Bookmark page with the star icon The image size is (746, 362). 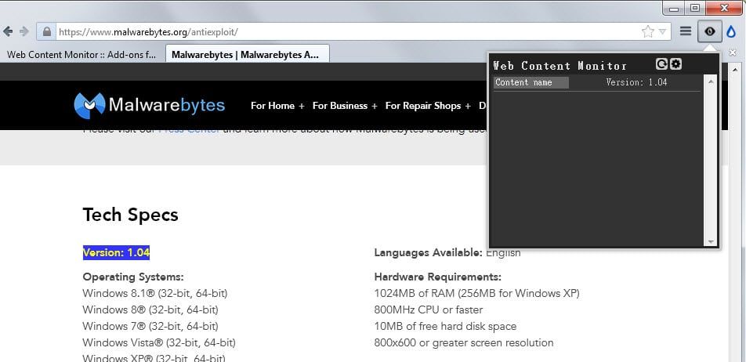pyautogui.click(x=647, y=32)
